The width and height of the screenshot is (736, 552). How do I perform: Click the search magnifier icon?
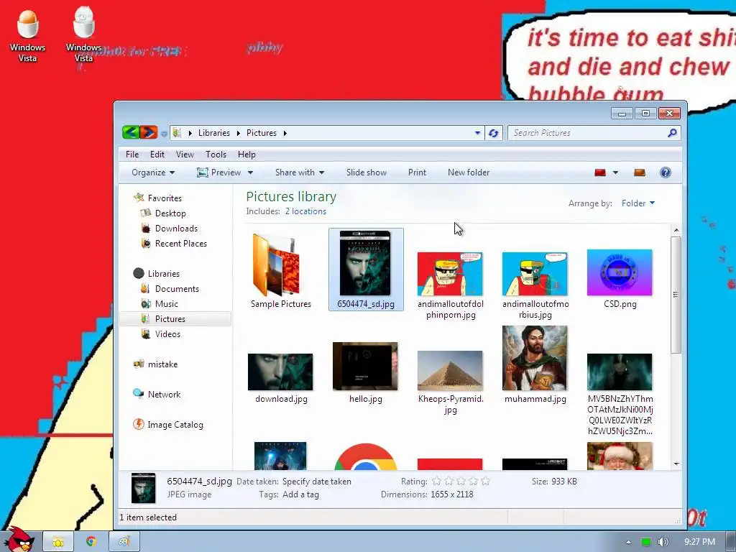point(672,133)
